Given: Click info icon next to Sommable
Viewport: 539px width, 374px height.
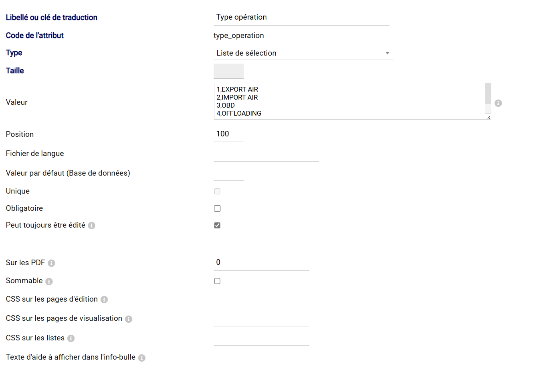Looking at the screenshot, I should click(49, 282).
